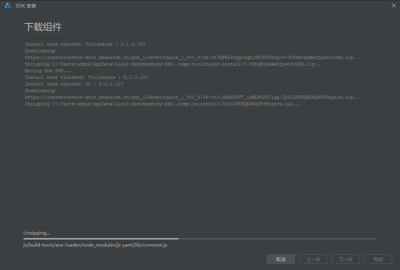Click the js-yaml common.js file path text

95,245
